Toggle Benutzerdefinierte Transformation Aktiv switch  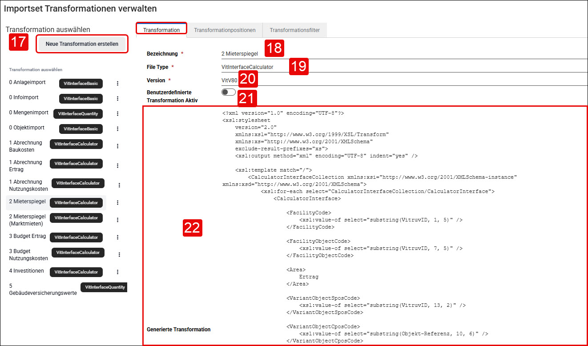[228, 92]
